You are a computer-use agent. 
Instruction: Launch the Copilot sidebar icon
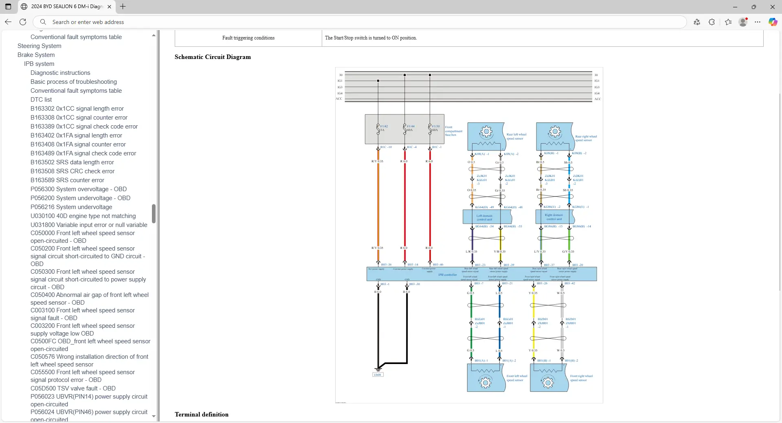tap(773, 22)
